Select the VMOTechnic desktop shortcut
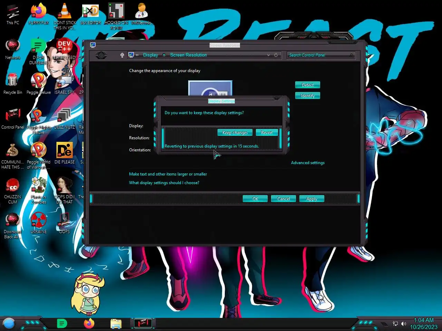 pyautogui.click(x=142, y=15)
